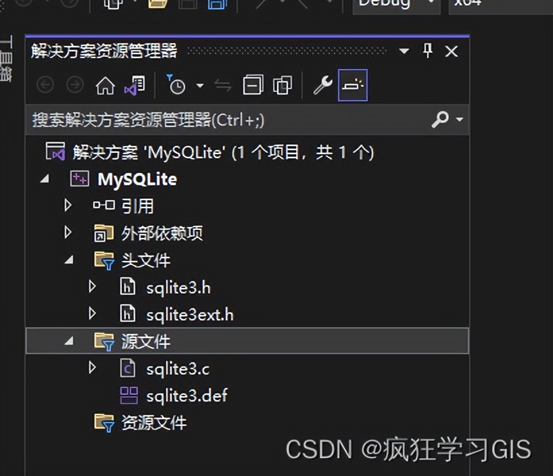This screenshot has height=476, width=553.
Task: Click the 资源文件 filter folder icon
Action: coord(104,423)
